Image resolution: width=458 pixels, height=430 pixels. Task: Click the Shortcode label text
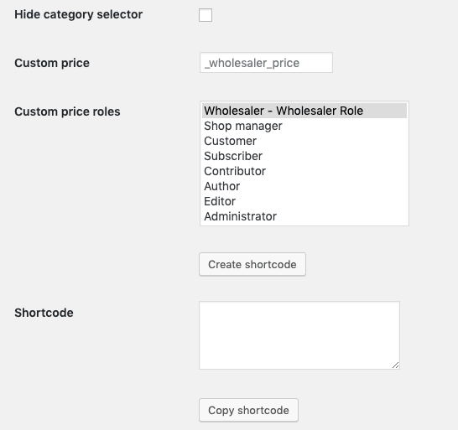pyautogui.click(x=44, y=313)
